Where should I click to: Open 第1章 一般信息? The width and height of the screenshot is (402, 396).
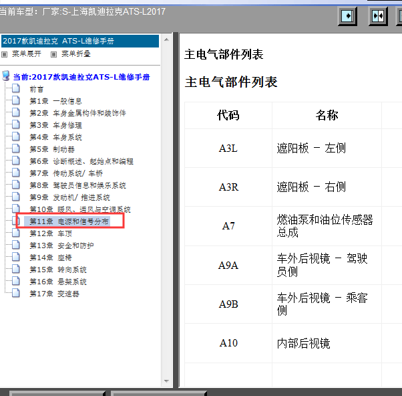click(55, 101)
